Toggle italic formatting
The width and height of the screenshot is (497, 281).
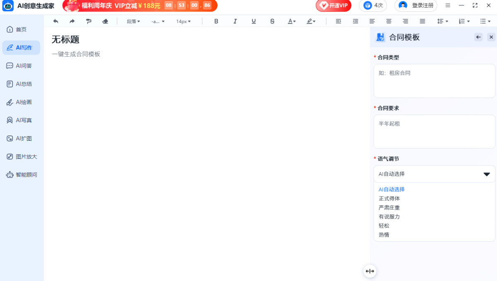[235, 21]
